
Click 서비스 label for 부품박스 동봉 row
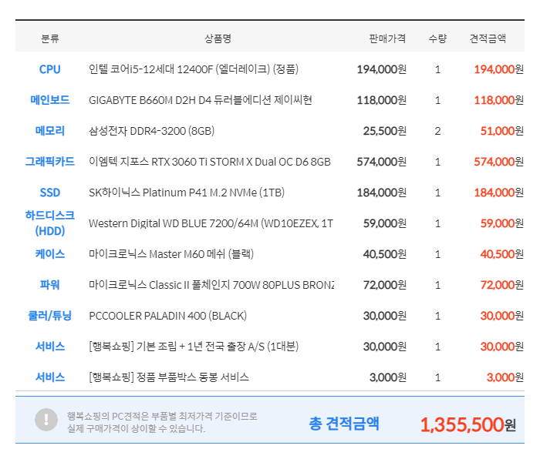coord(50,377)
